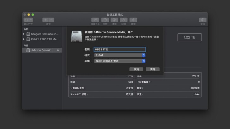This screenshot has width=230, height=129.
Task: Click the add volume plus button
Action: click(45, 20)
